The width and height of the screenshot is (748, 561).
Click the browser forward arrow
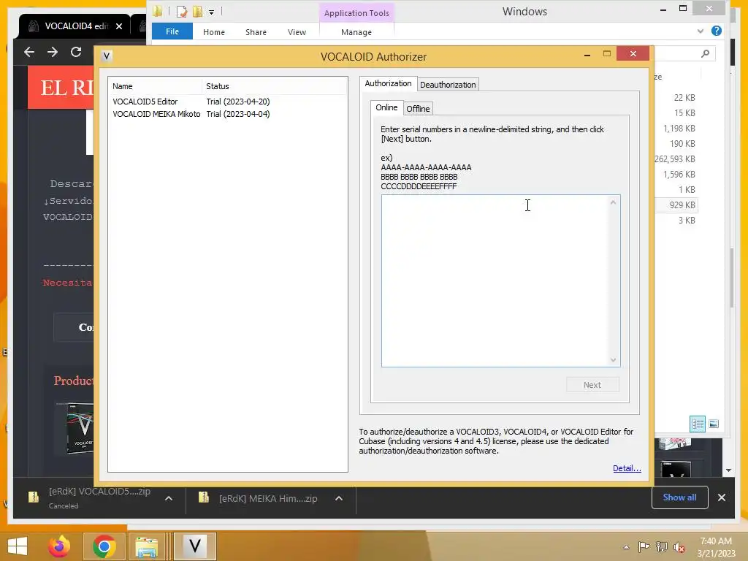tap(53, 52)
